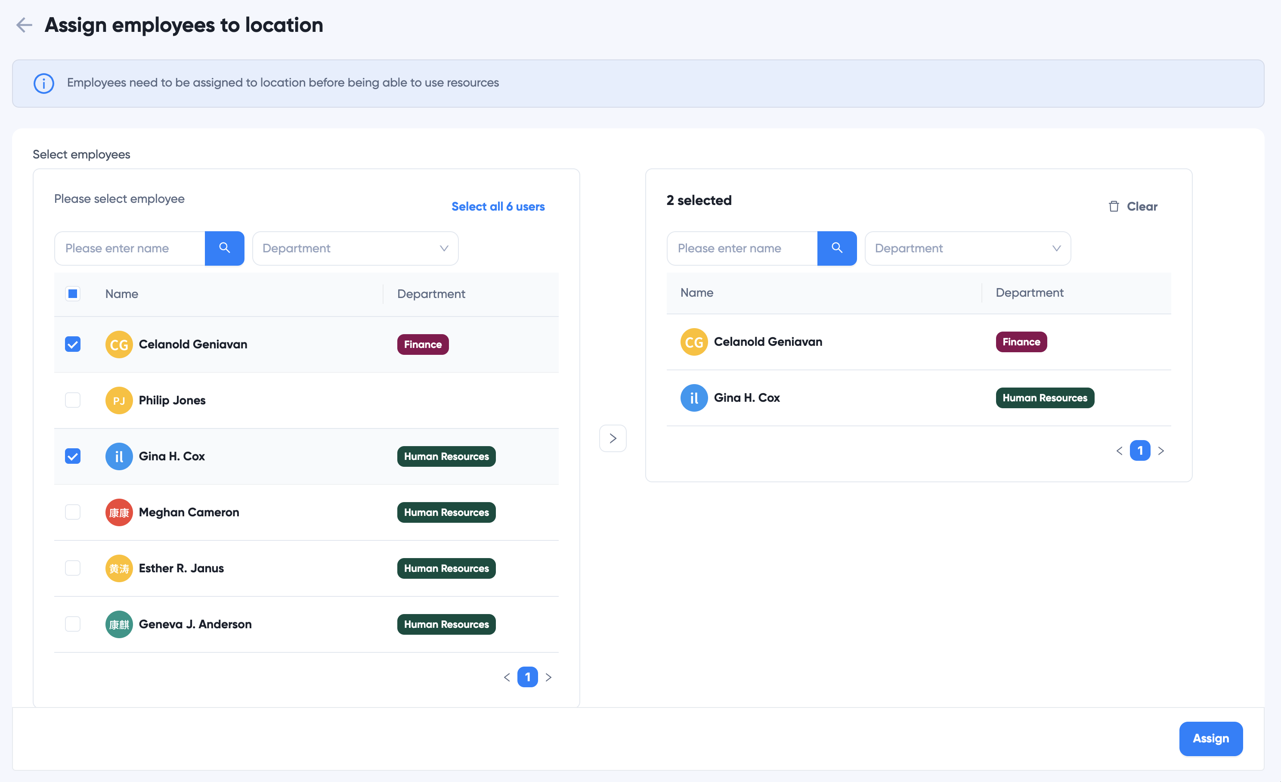This screenshot has height=782, width=1281.
Task: Click the back arrow beside page title
Action: coord(24,25)
